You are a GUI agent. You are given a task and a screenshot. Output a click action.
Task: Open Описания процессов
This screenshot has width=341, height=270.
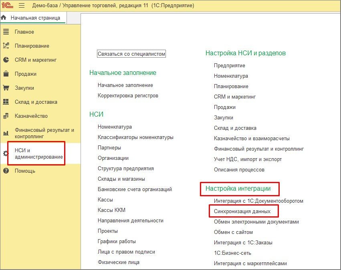(x=239, y=170)
